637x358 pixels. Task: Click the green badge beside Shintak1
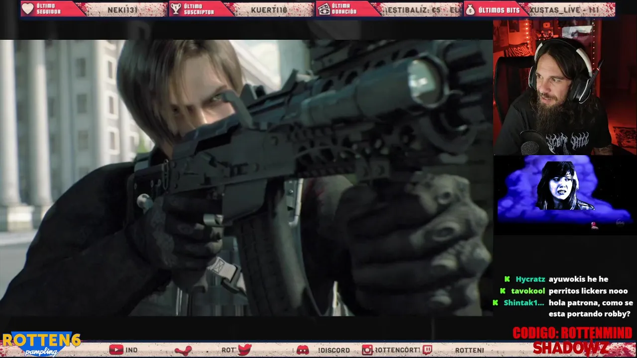[495, 302]
